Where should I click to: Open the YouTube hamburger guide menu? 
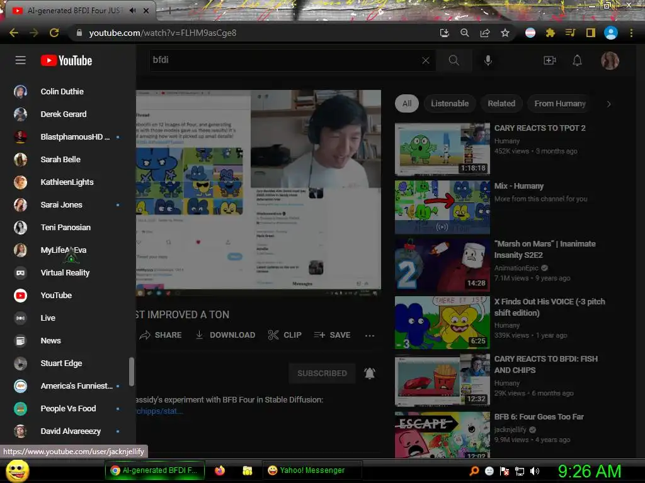(x=21, y=60)
